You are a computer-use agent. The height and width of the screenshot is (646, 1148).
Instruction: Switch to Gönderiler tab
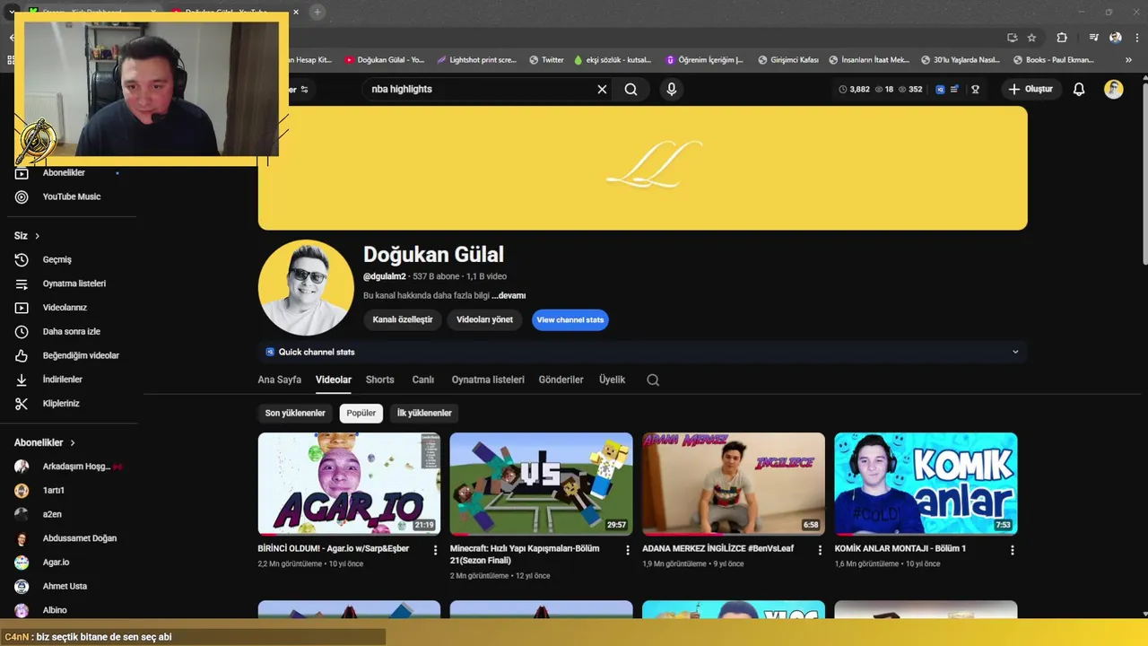[561, 380]
